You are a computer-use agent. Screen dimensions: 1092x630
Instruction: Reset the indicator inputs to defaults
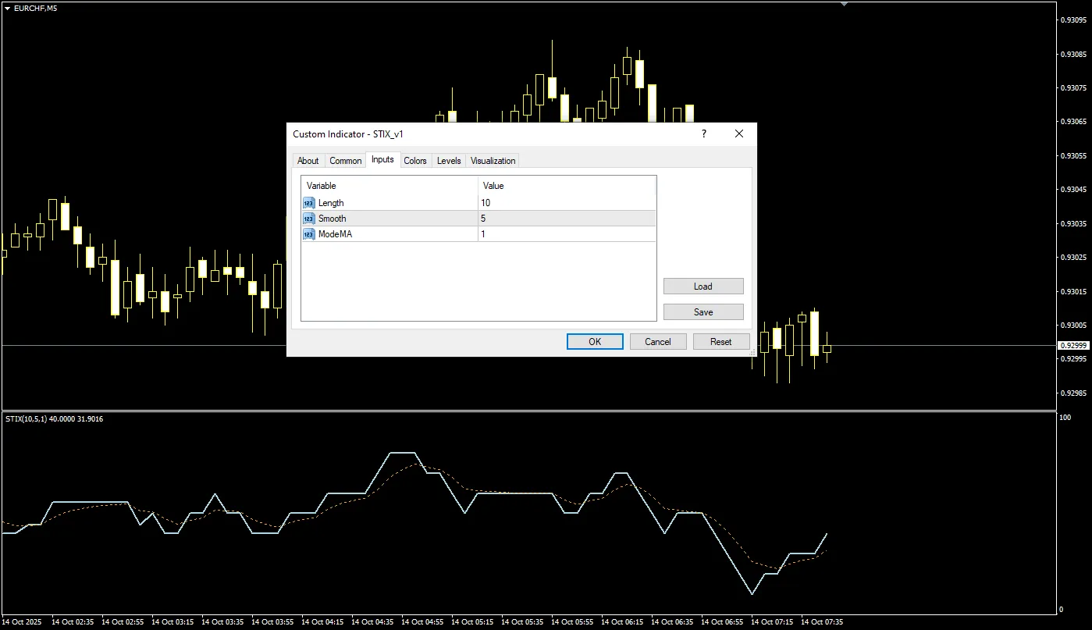pos(720,342)
